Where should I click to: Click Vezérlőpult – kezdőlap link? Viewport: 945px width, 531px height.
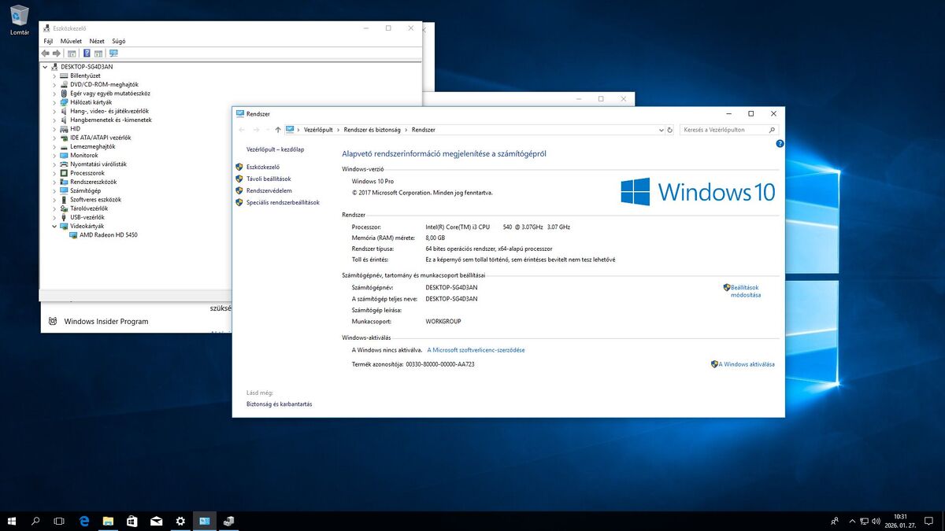(276, 149)
